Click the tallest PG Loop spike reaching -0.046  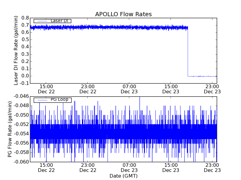coord(139,110)
